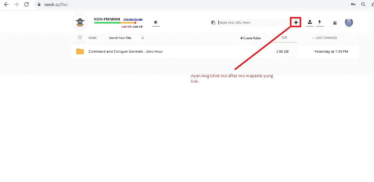Open the hamburger menu
Viewport: 374px width, 182px height.
335,23
